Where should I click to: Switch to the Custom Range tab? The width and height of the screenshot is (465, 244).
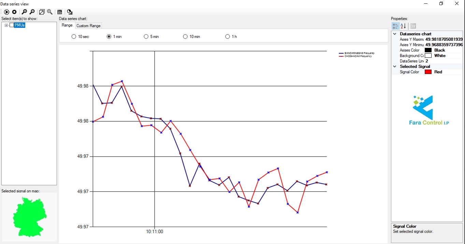(x=88, y=26)
